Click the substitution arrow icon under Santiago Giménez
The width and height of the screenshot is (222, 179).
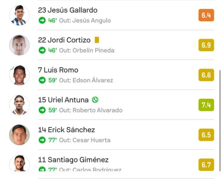click(42, 169)
